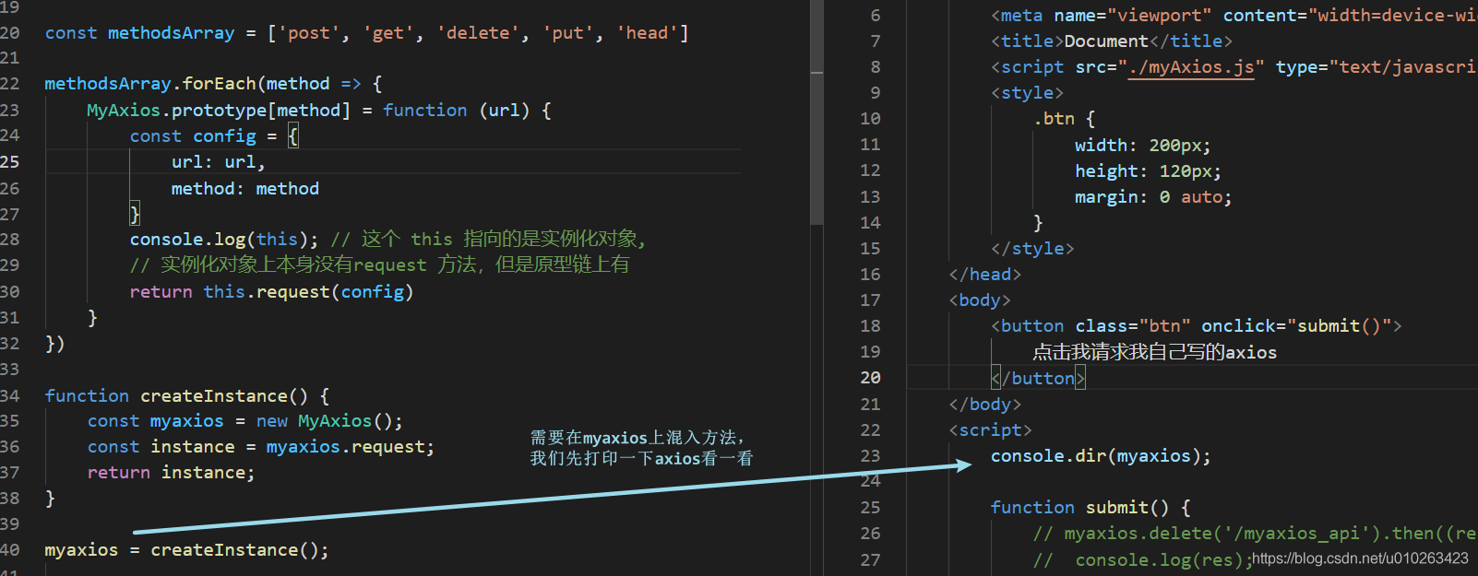Viewport: 1478px width, 576px height.
Task: Click the 'myaxios = createInstance();' line
Action: (186, 550)
